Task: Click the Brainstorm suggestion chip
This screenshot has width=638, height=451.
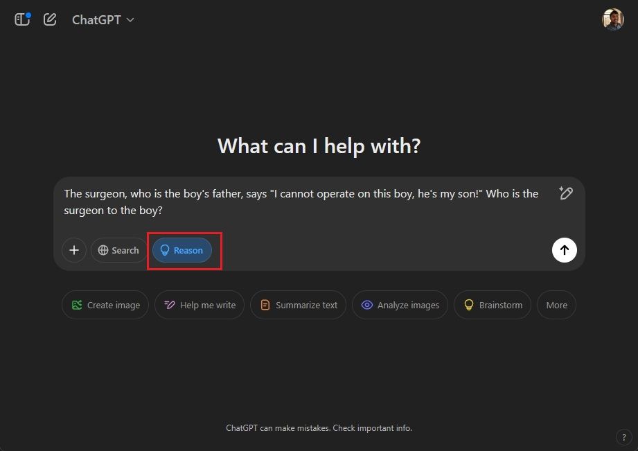Action: pyautogui.click(x=492, y=305)
